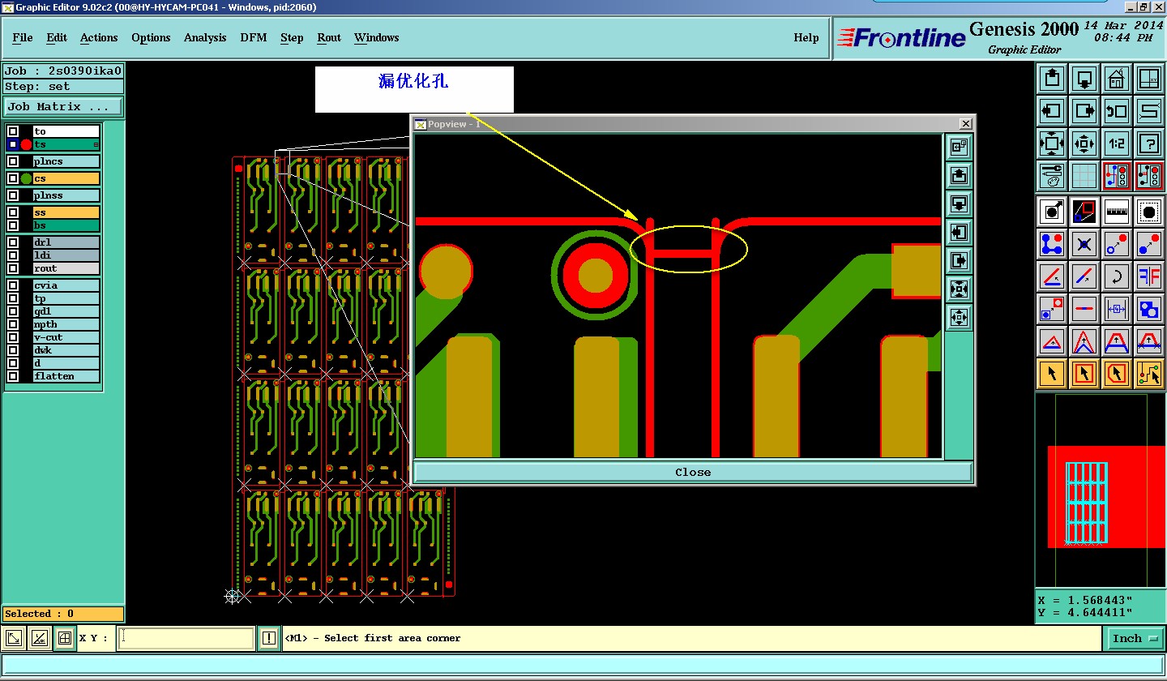Screen dimensions: 1167x681
Task: Click the Close button in Popview
Action: click(x=693, y=472)
